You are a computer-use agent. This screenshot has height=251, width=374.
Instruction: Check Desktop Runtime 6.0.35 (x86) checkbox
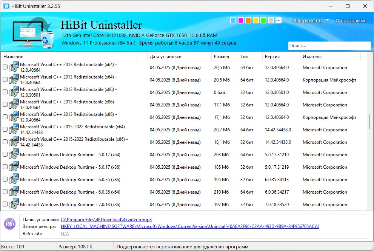(x=5, y=179)
